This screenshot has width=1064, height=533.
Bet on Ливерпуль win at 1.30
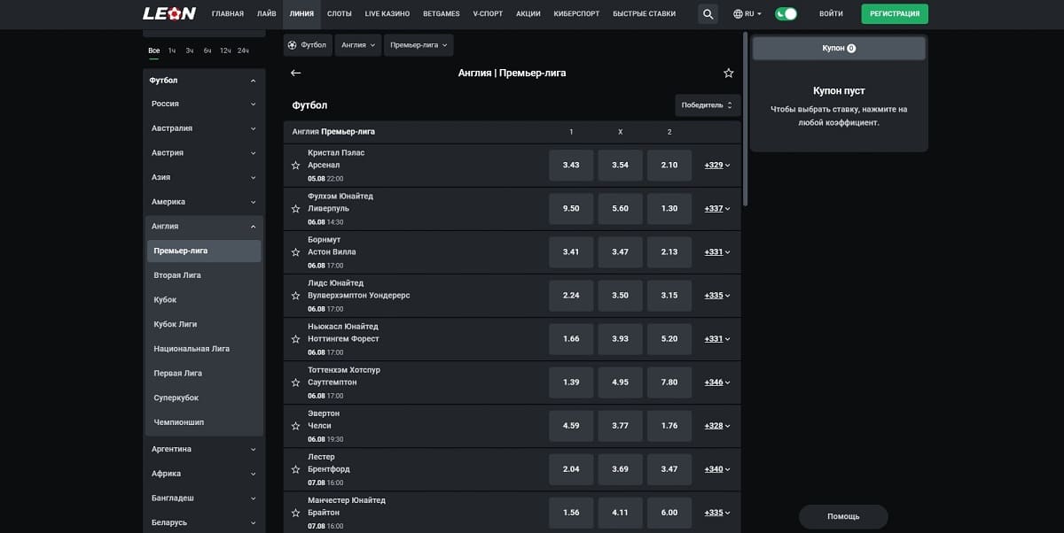point(669,209)
